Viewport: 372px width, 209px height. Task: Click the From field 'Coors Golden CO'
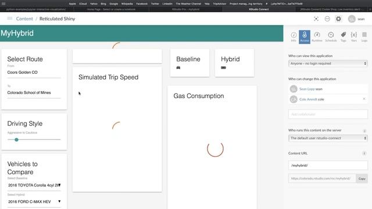coord(34,73)
